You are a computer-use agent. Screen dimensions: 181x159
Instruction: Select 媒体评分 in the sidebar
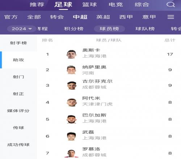pos(18,111)
